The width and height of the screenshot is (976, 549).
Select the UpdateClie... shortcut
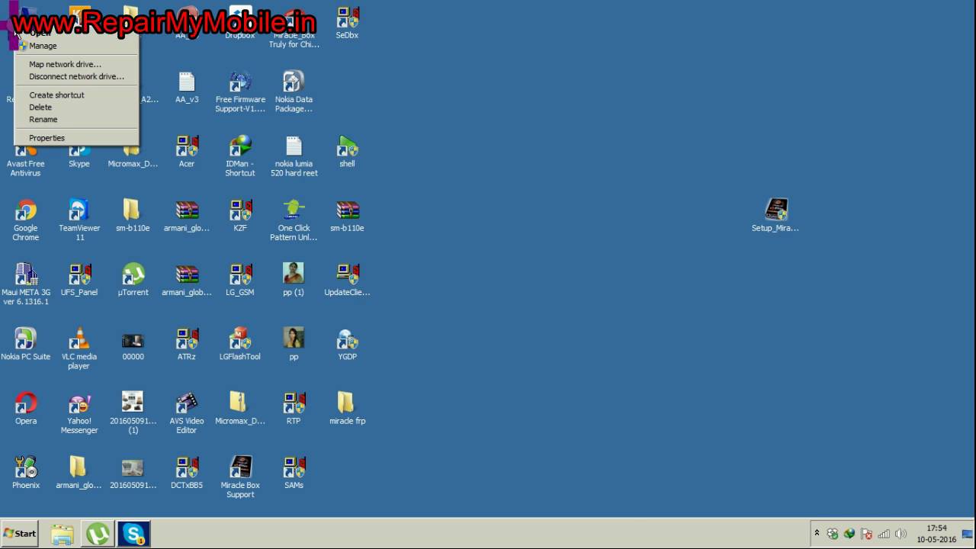click(x=347, y=280)
